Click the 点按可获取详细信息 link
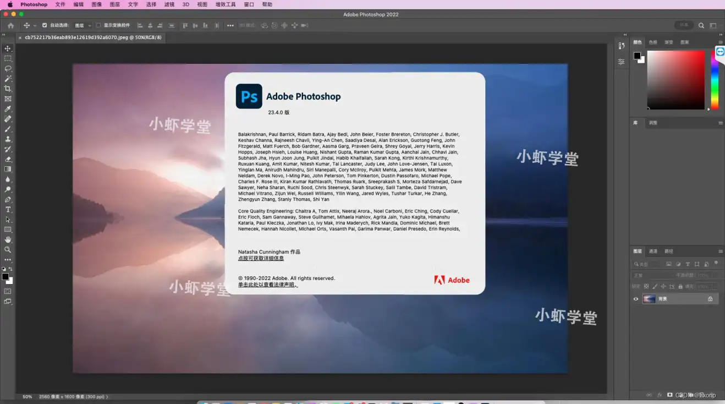 [261, 258]
